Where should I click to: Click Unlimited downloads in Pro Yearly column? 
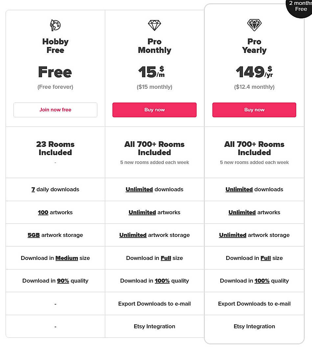pyautogui.click(x=239, y=189)
